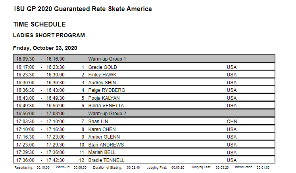
Task: Click the Finley HAWK entry
Action: point(102,74)
